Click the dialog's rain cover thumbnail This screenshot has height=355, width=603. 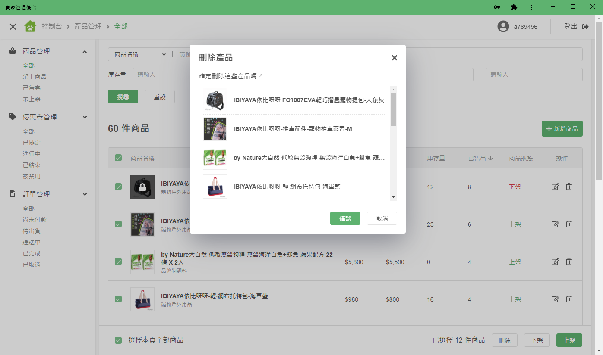215,129
